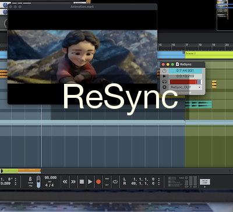Click ruler bar marker 20

pyautogui.click(x=227, y=45)
